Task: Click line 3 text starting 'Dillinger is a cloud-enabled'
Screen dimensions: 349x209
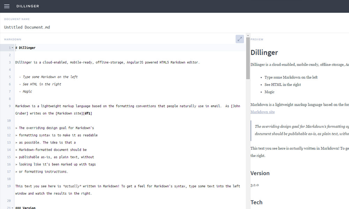Action: [107, 62]
